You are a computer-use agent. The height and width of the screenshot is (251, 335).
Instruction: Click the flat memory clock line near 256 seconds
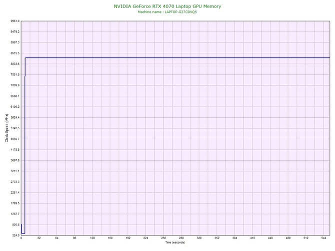click(x=163, y=57)
